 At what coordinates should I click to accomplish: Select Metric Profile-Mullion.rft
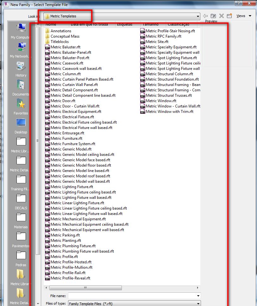pos(69,267)
